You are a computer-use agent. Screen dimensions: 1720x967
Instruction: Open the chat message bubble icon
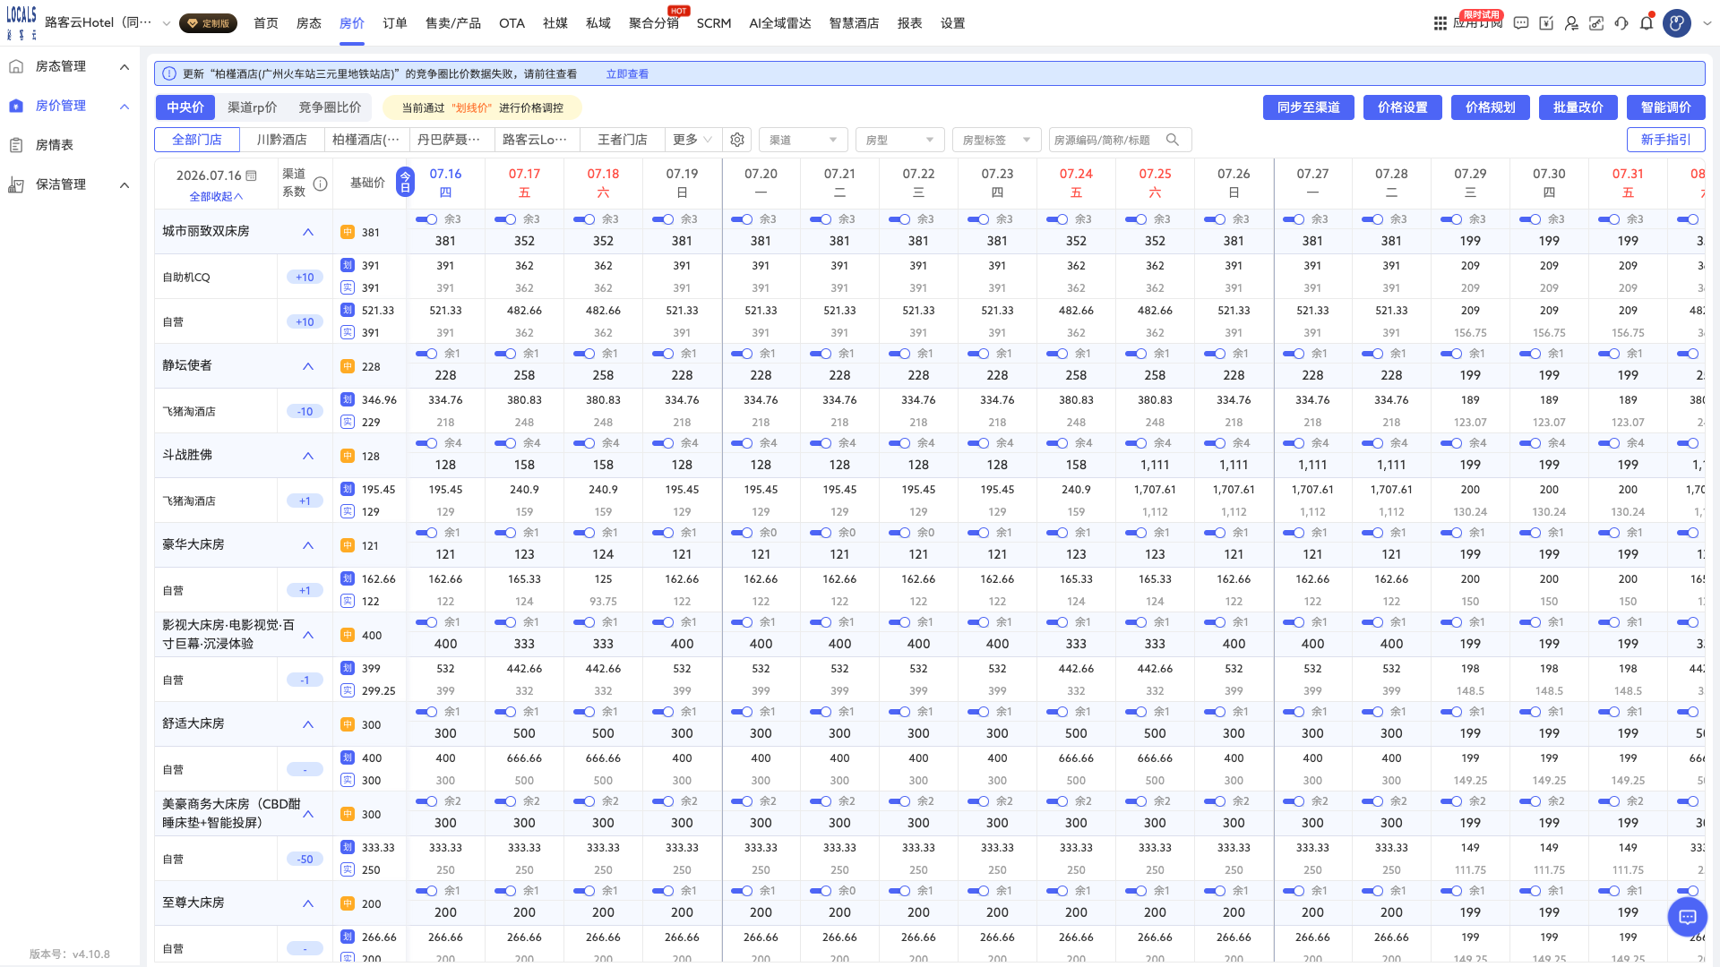[x=1521, y=23]
